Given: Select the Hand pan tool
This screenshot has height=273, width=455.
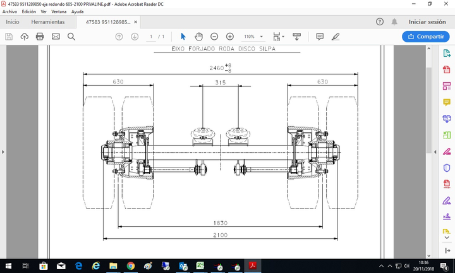Looking at the screenshot, I should click(198, 37).
